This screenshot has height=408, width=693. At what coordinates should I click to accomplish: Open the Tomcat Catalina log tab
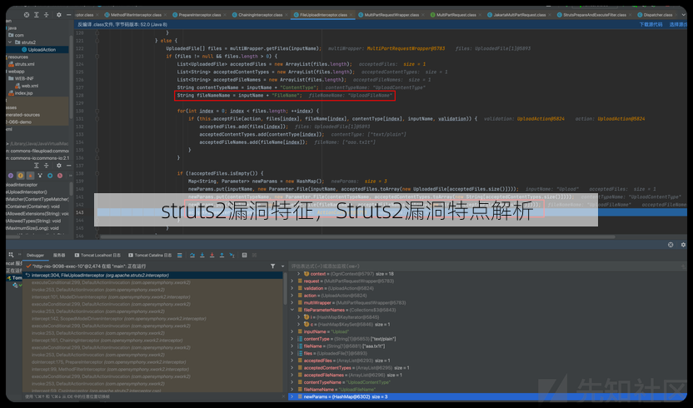pyautogui.click(x=150, y=255)
